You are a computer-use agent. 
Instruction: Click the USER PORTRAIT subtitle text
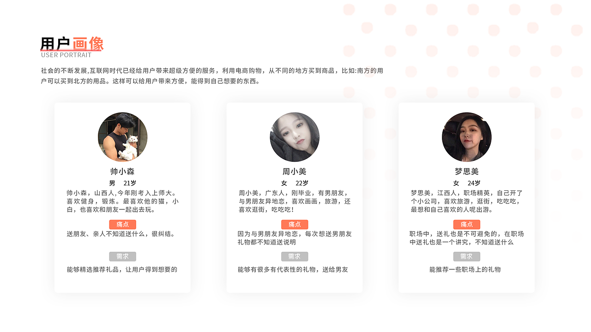point(66,55)
